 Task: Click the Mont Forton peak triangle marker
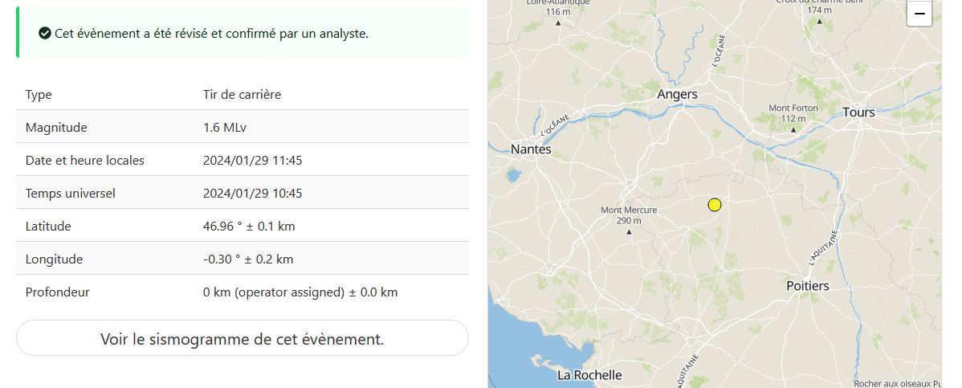[x=793, y=129]
